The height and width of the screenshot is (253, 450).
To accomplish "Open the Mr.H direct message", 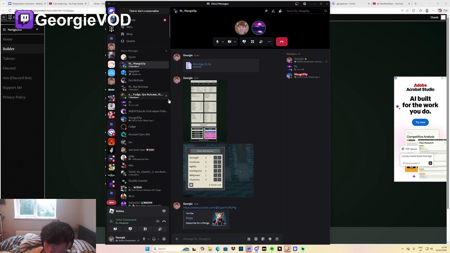I will click(x=144, y=196).
